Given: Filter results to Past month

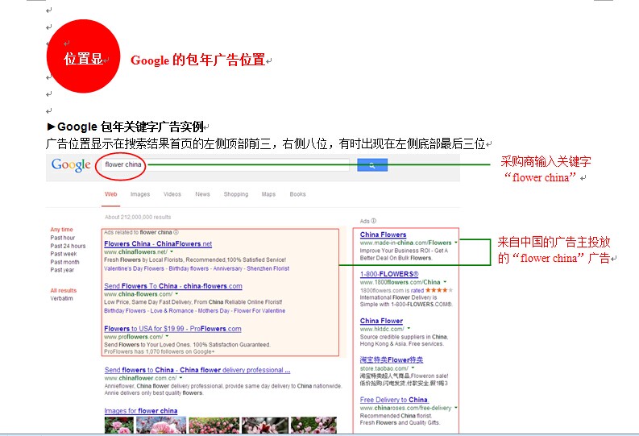Looking at the screenshot, I should (x=64, y=262).
